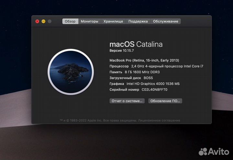Switch to the Обзор tab

click(x=70, y=21)
